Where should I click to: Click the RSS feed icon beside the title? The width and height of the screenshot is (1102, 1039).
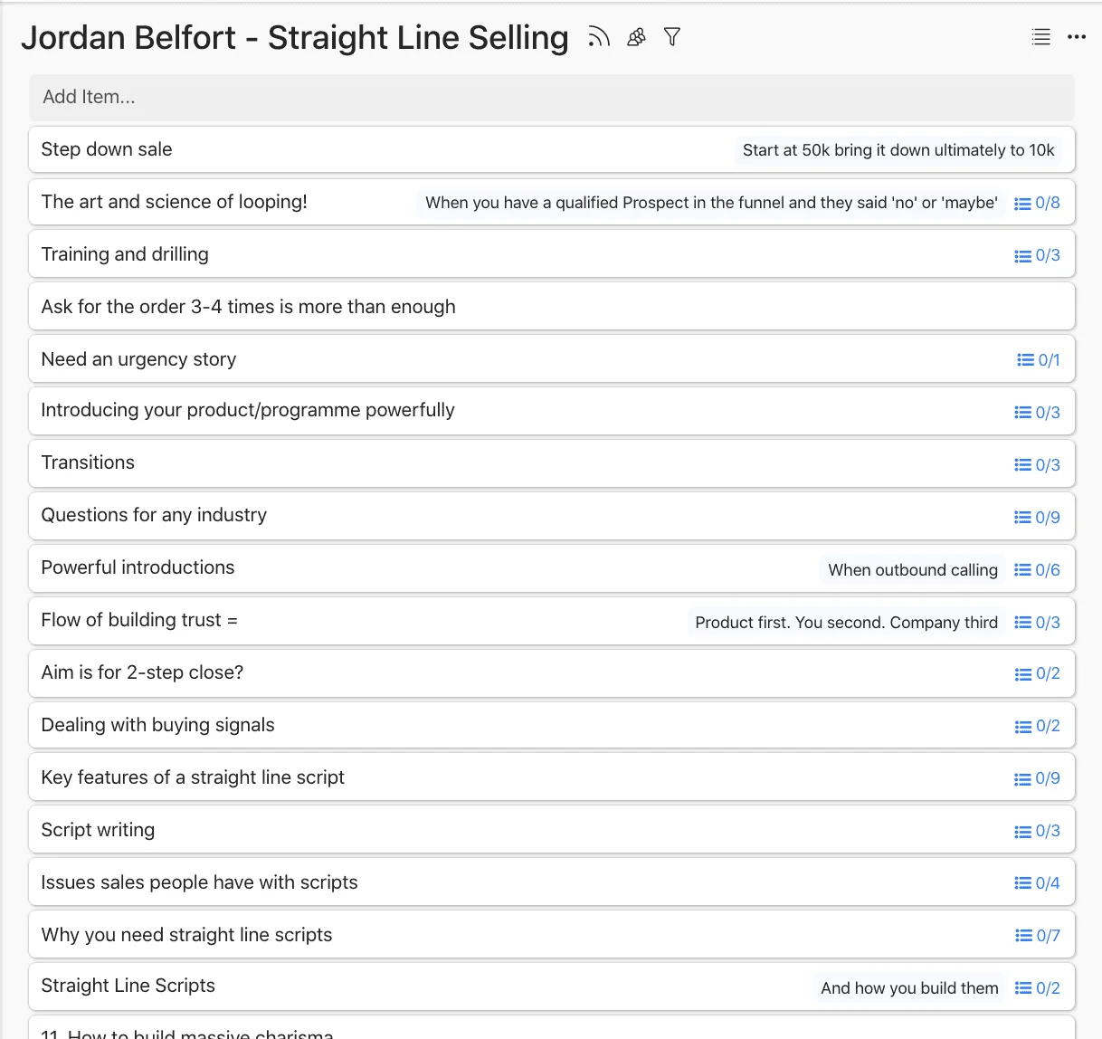[x=599, y=37]
